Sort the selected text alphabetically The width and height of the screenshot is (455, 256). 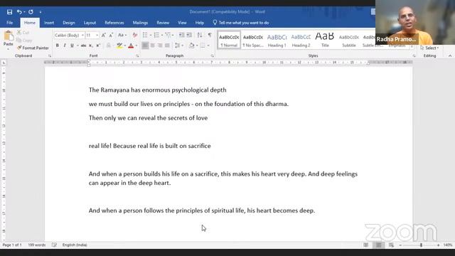point(200,35)
